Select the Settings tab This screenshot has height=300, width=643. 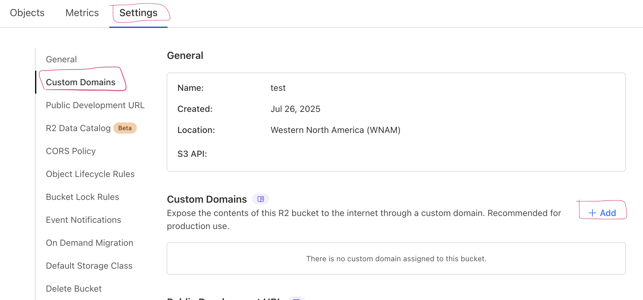tap(138, 13)
